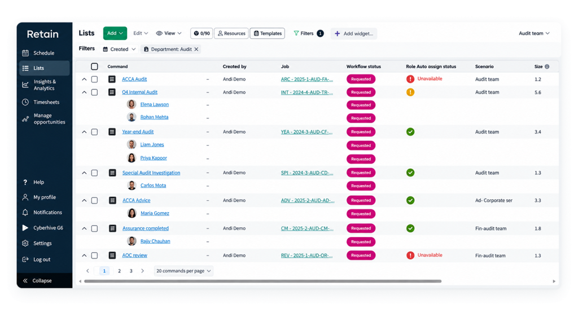The image size is (578, 317).
Task: Select Lists in the sidebar
Action: click(44, 68)
